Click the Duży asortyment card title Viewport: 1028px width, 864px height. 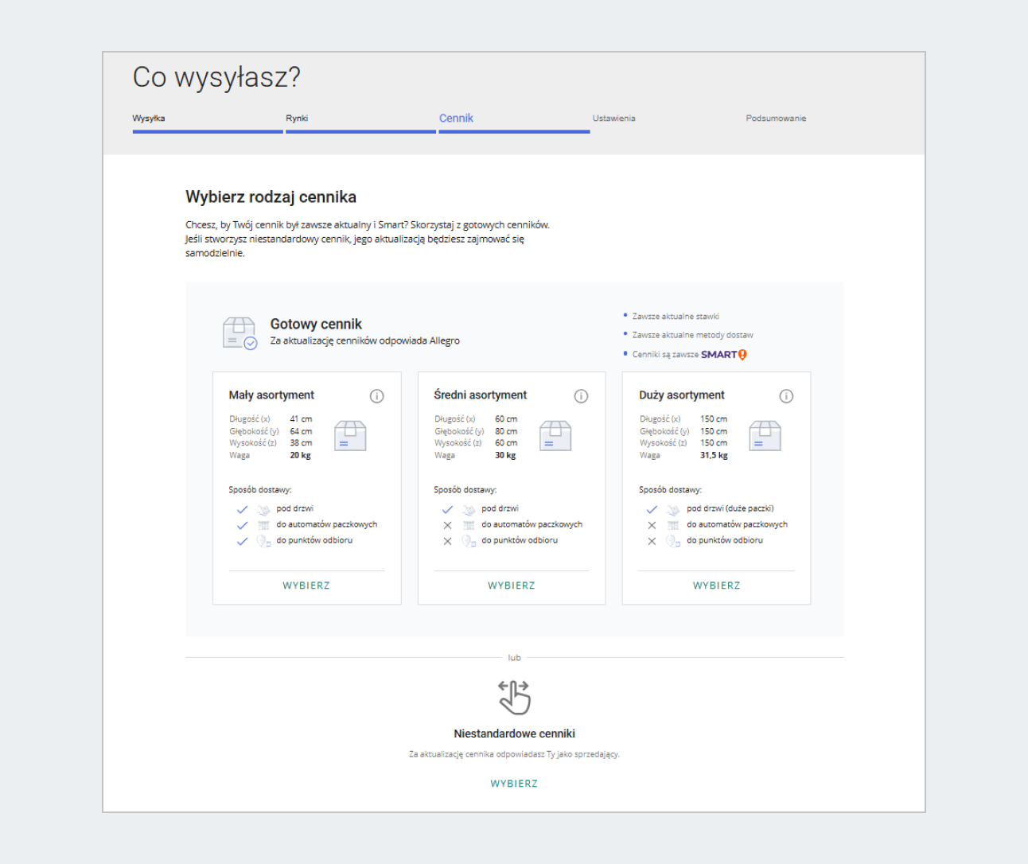point(682,395)
